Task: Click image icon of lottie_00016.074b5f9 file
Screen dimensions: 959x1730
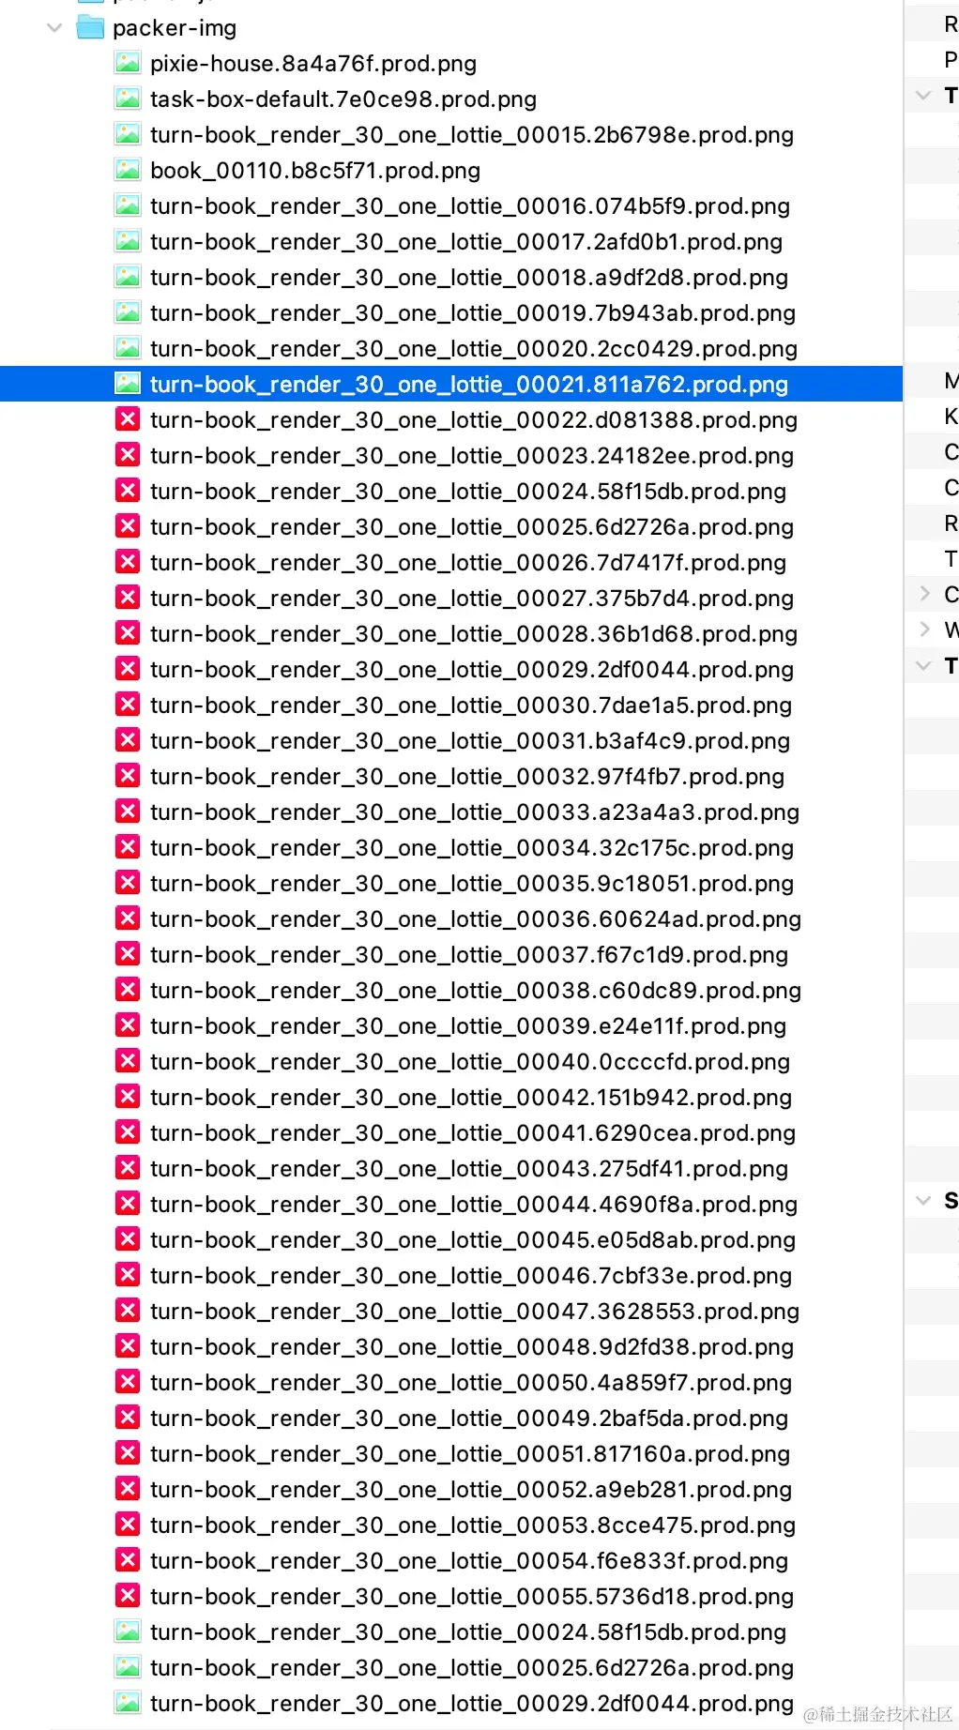Action: (x=128, y=206)
